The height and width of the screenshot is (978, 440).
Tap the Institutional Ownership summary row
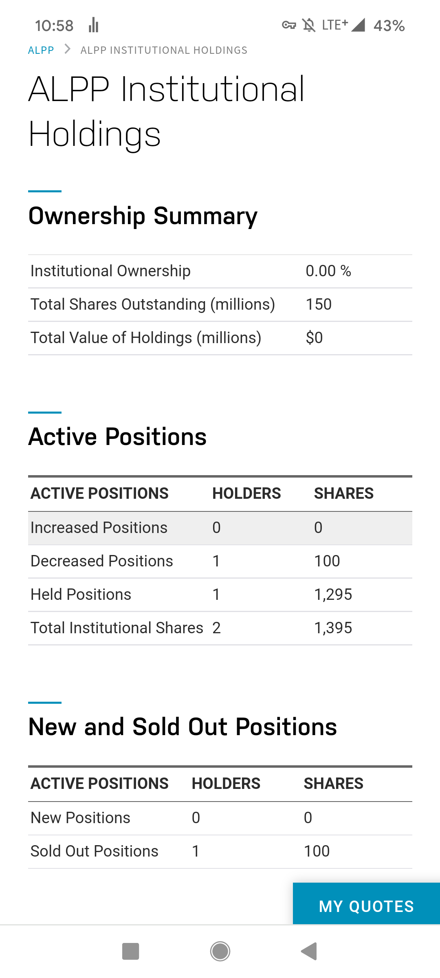(x=220, y=271)
